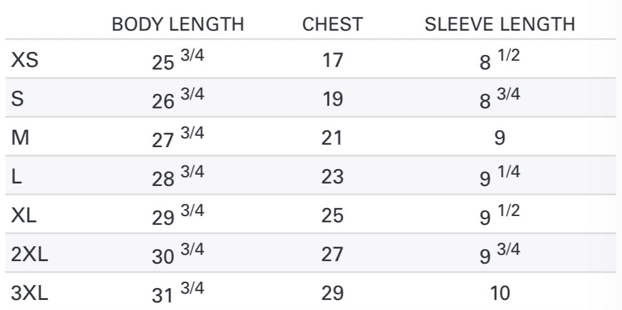
Task: Select the L size row label
Action: point(16,177)
